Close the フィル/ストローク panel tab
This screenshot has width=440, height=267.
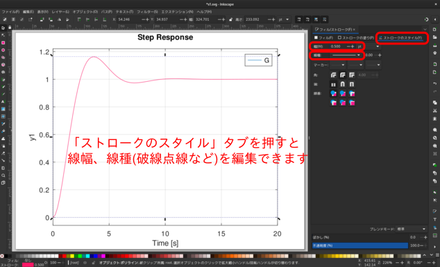tap(354, 29)
